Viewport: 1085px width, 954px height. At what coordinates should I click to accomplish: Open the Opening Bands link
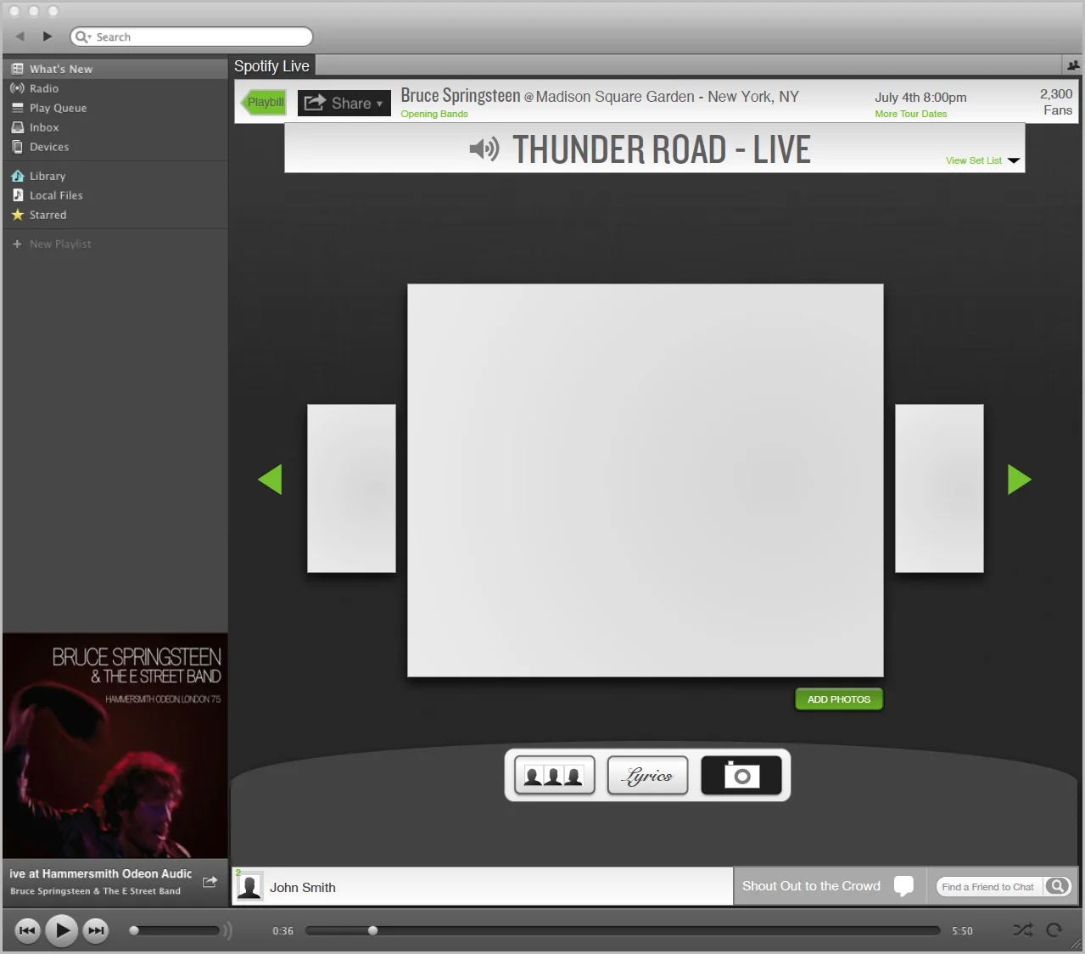(x=434, y=114)
